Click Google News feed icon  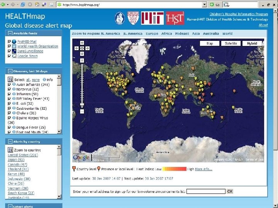click(14, 56)
